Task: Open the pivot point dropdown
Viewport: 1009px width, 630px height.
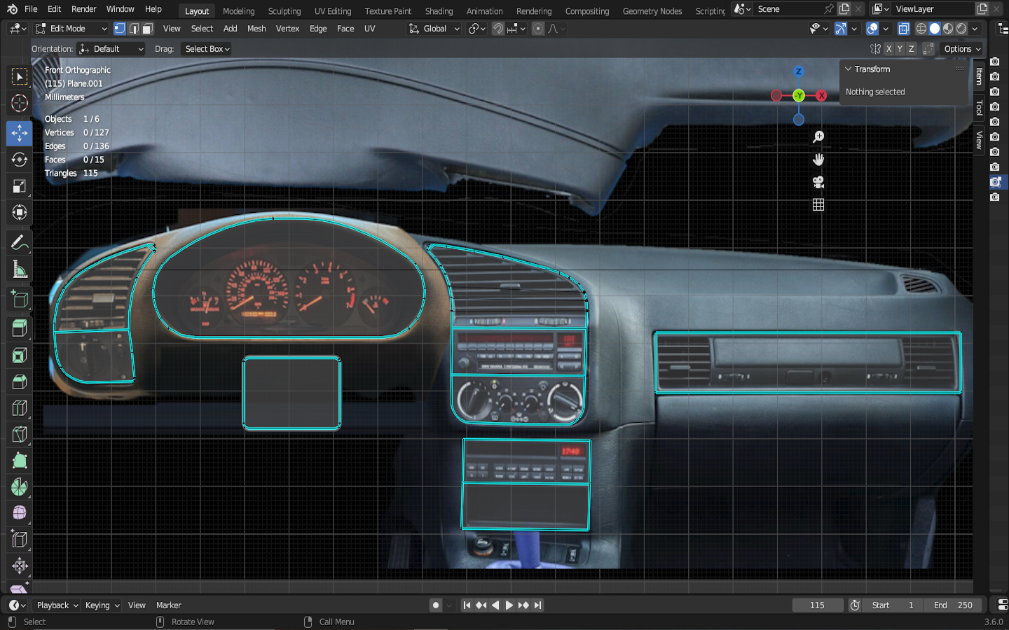Action: (476, 29)
